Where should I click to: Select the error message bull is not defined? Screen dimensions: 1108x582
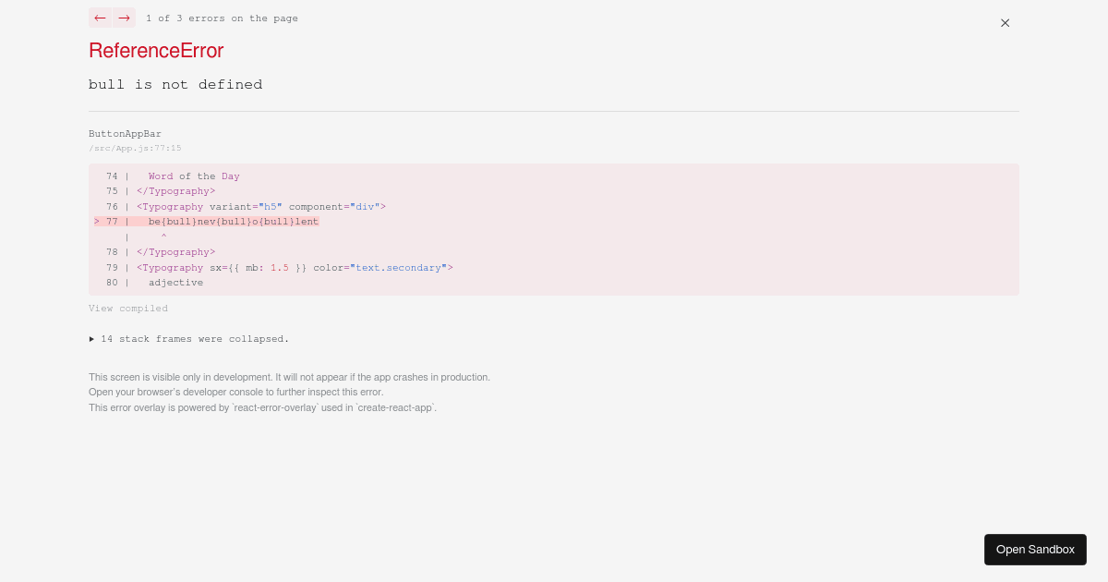pos(175,84)
